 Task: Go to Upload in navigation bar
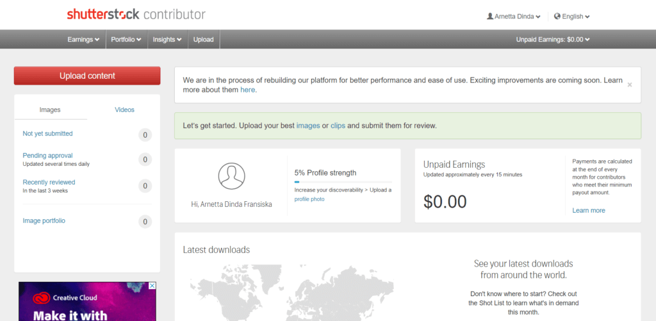point(204,40)
